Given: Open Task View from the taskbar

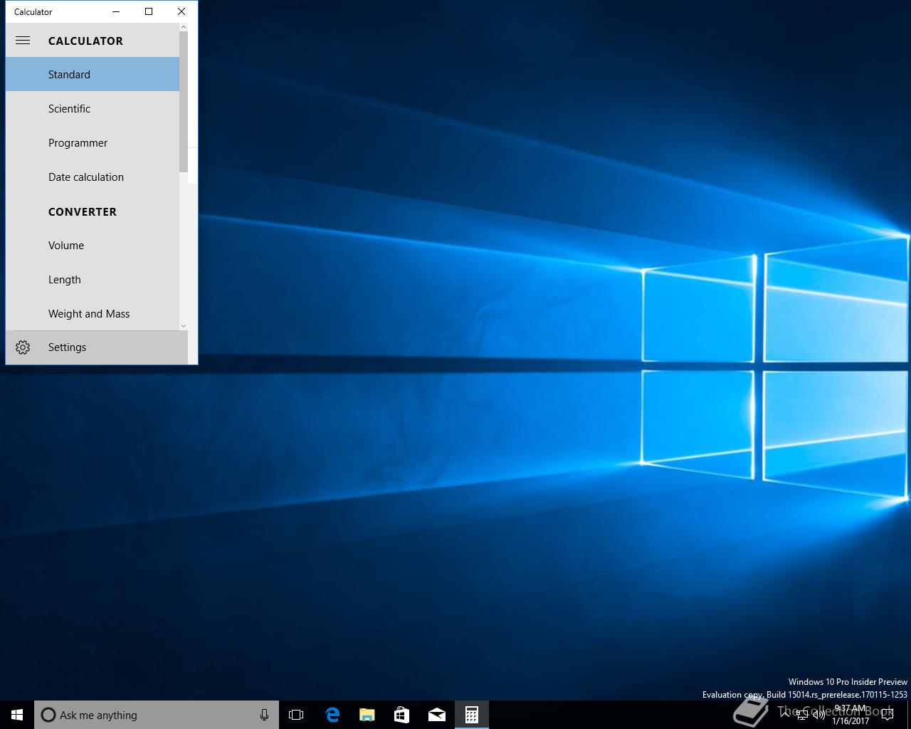Looking at the screenshot, I should 296,715.
